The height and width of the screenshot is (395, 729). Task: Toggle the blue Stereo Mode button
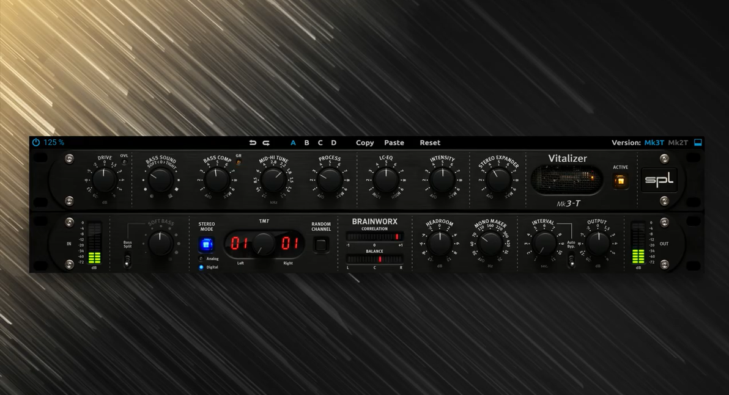point(206,244)
